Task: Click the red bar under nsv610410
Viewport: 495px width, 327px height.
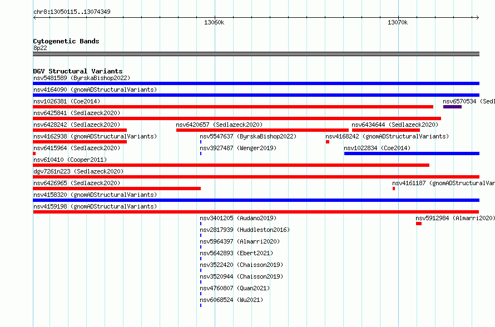Action: [231, 165]
